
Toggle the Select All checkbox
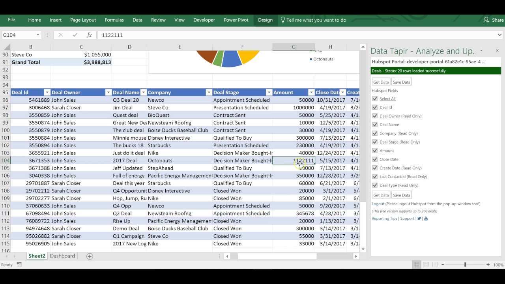[x=375, y=99]
